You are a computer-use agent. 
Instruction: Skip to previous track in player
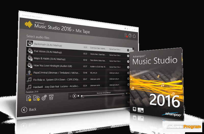(71, 96)
